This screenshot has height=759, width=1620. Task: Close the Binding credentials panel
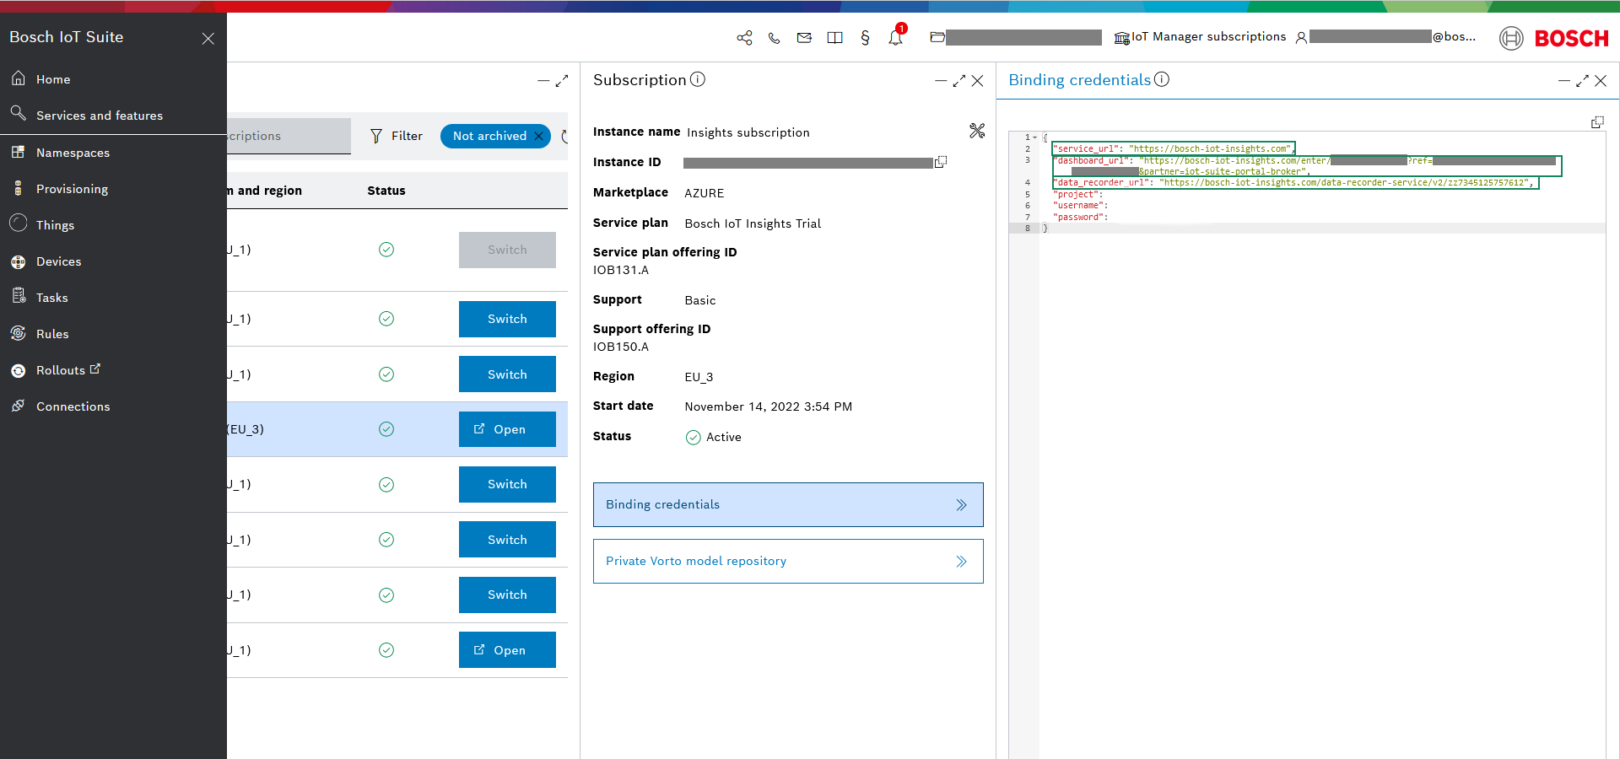tap(1601, 81)
